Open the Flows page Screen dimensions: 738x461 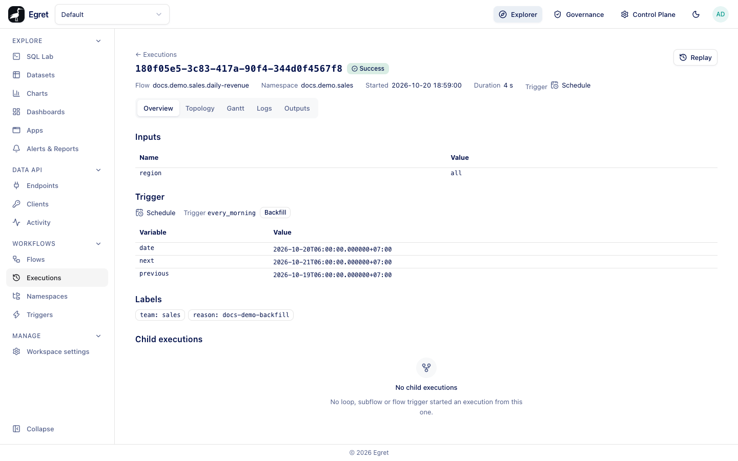[57, 259]
